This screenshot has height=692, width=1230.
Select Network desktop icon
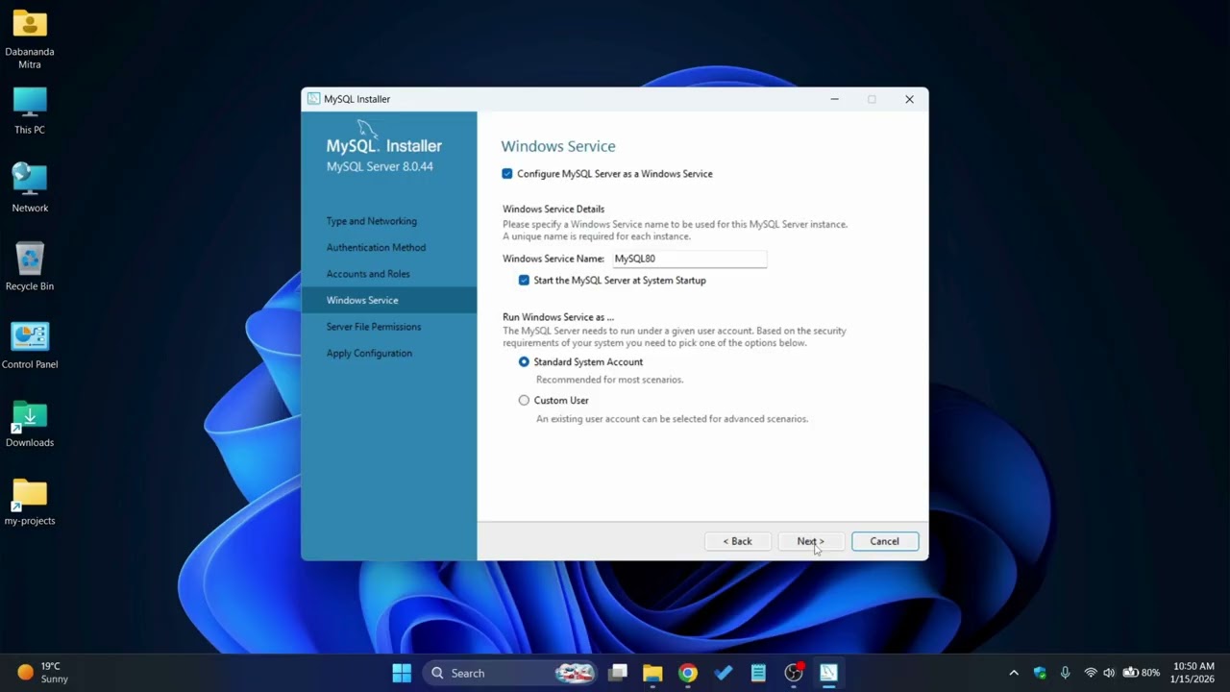point(30,188)
